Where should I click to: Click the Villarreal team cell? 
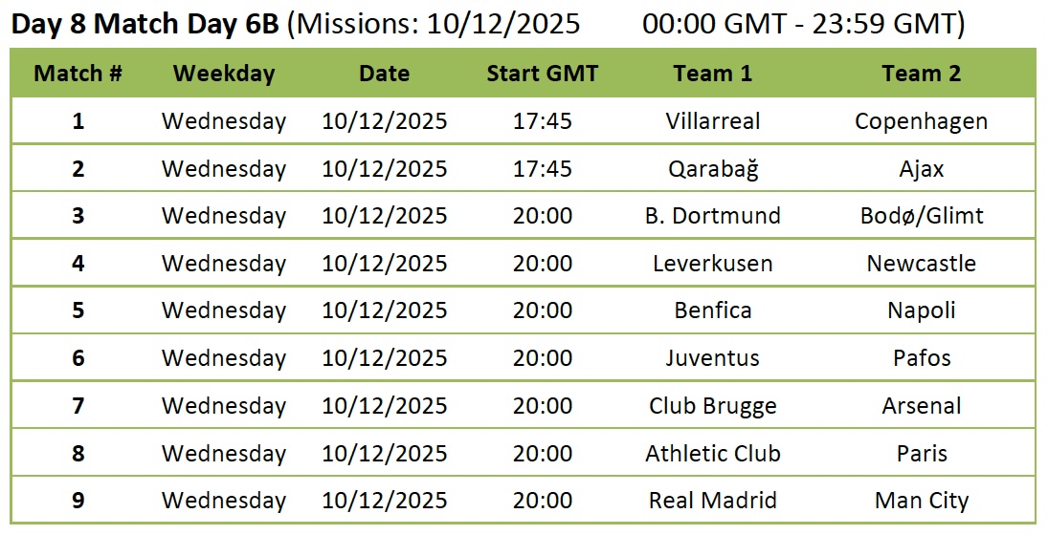pos(712,121)
